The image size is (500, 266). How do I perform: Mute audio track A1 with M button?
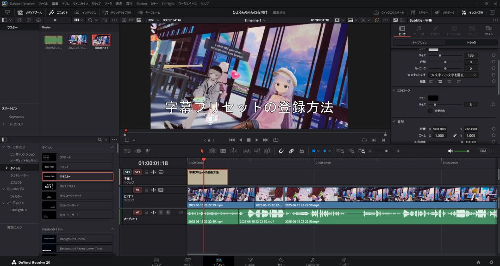coord(168,212)
